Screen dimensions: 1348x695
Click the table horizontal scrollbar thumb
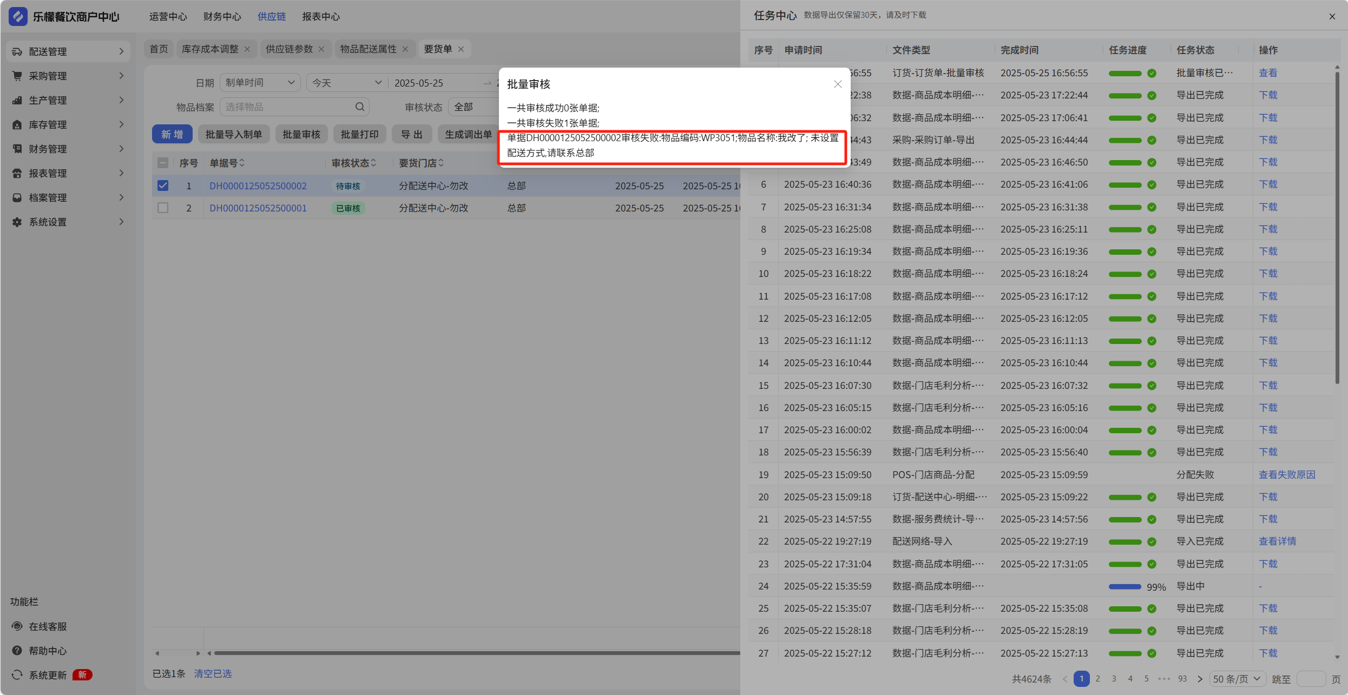477,653
